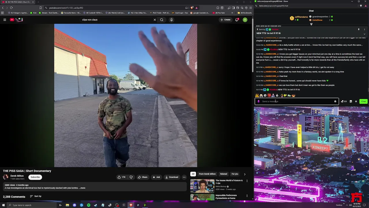Viewport: 369px width, 208px height.
Task: Open the Brave browser main menu
Action: click(x=251, y=8)
